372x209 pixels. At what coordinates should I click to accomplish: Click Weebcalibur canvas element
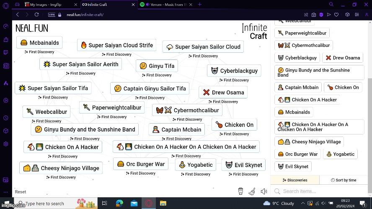point(46,112)
